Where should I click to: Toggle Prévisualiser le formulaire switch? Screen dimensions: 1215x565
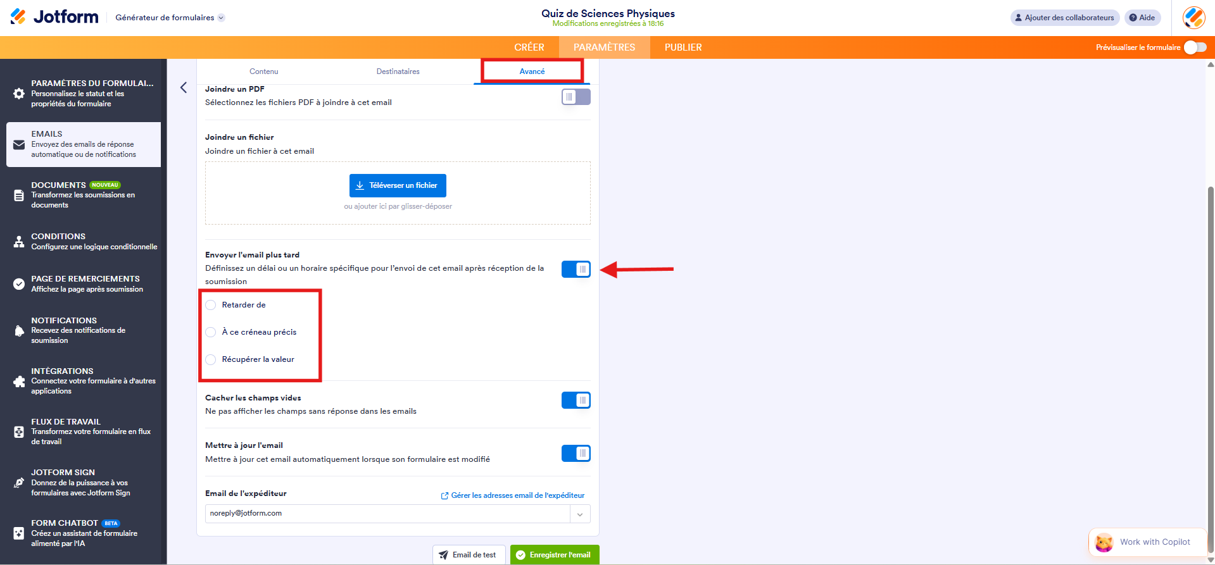coord(1195,47)
